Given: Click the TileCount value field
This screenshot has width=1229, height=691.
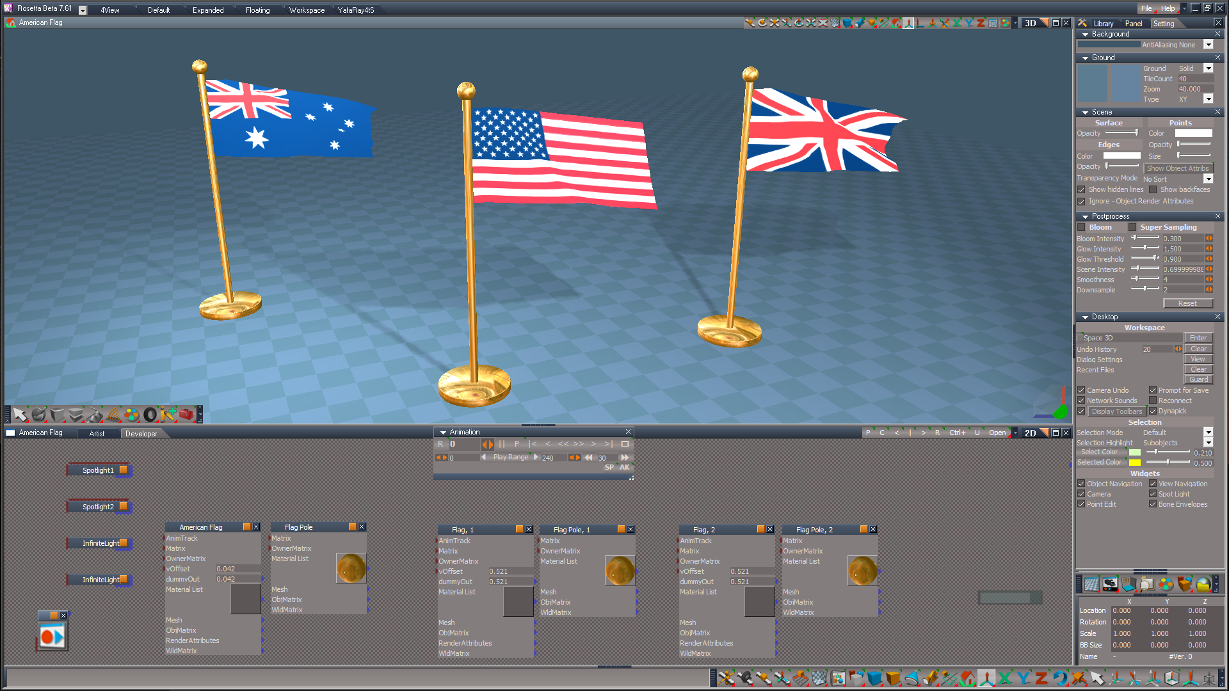Looking at the screenshot, I should (1195, 79).
